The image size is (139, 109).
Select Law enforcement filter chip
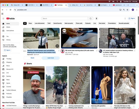[40, 23]
